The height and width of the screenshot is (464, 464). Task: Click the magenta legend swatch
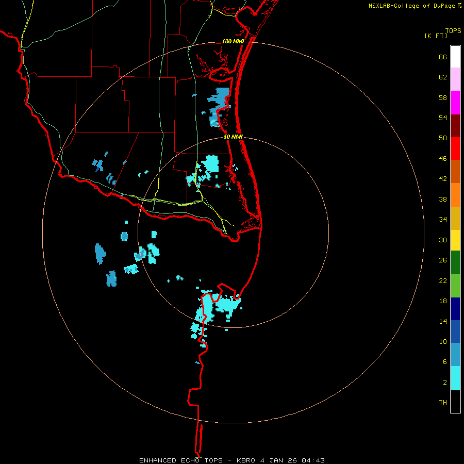coord(455,103)
